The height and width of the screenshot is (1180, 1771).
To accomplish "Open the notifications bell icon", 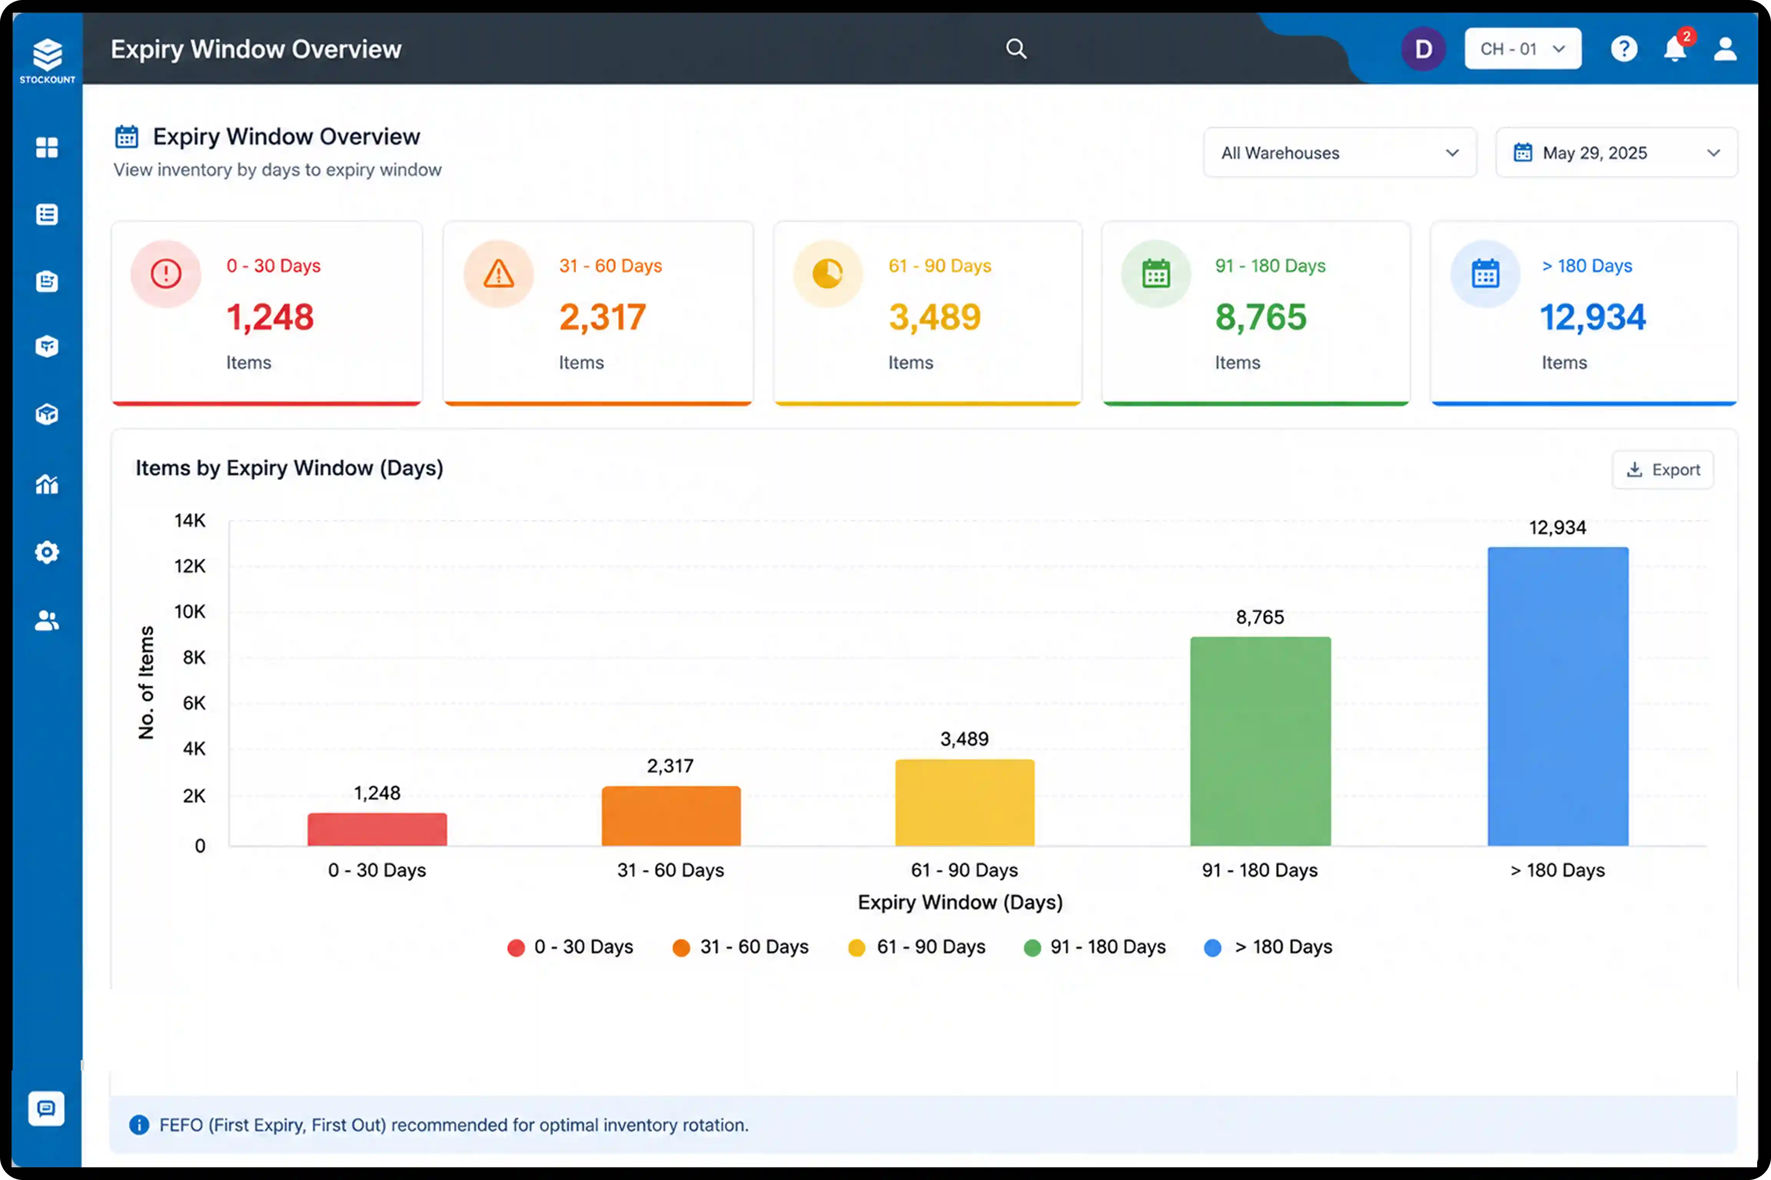I will 1675,49.
